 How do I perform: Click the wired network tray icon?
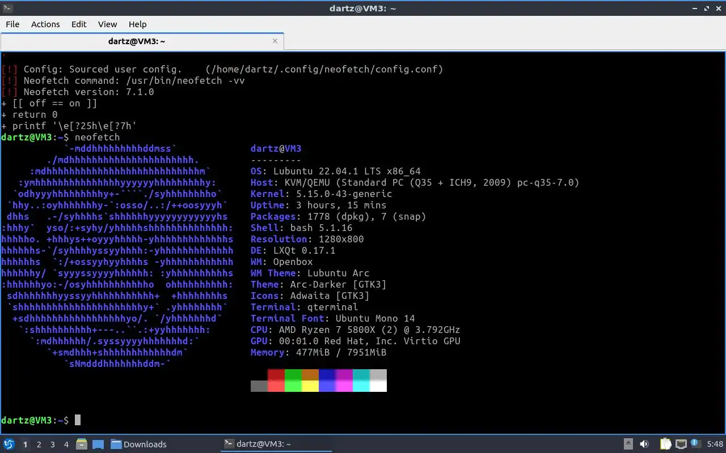pos(681,444)
